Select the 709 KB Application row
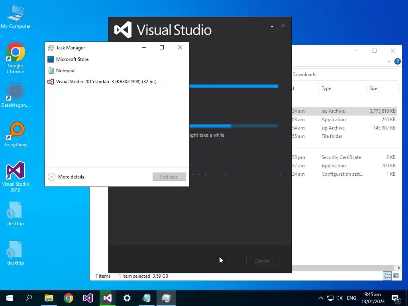This screenshot has width=408, height=306. (344, 166)
